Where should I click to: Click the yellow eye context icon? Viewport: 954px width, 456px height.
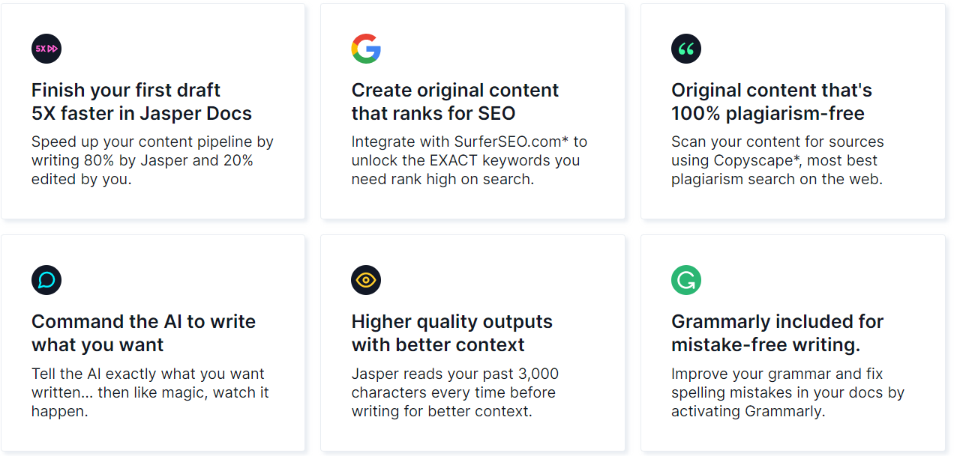tap(366, 280)
